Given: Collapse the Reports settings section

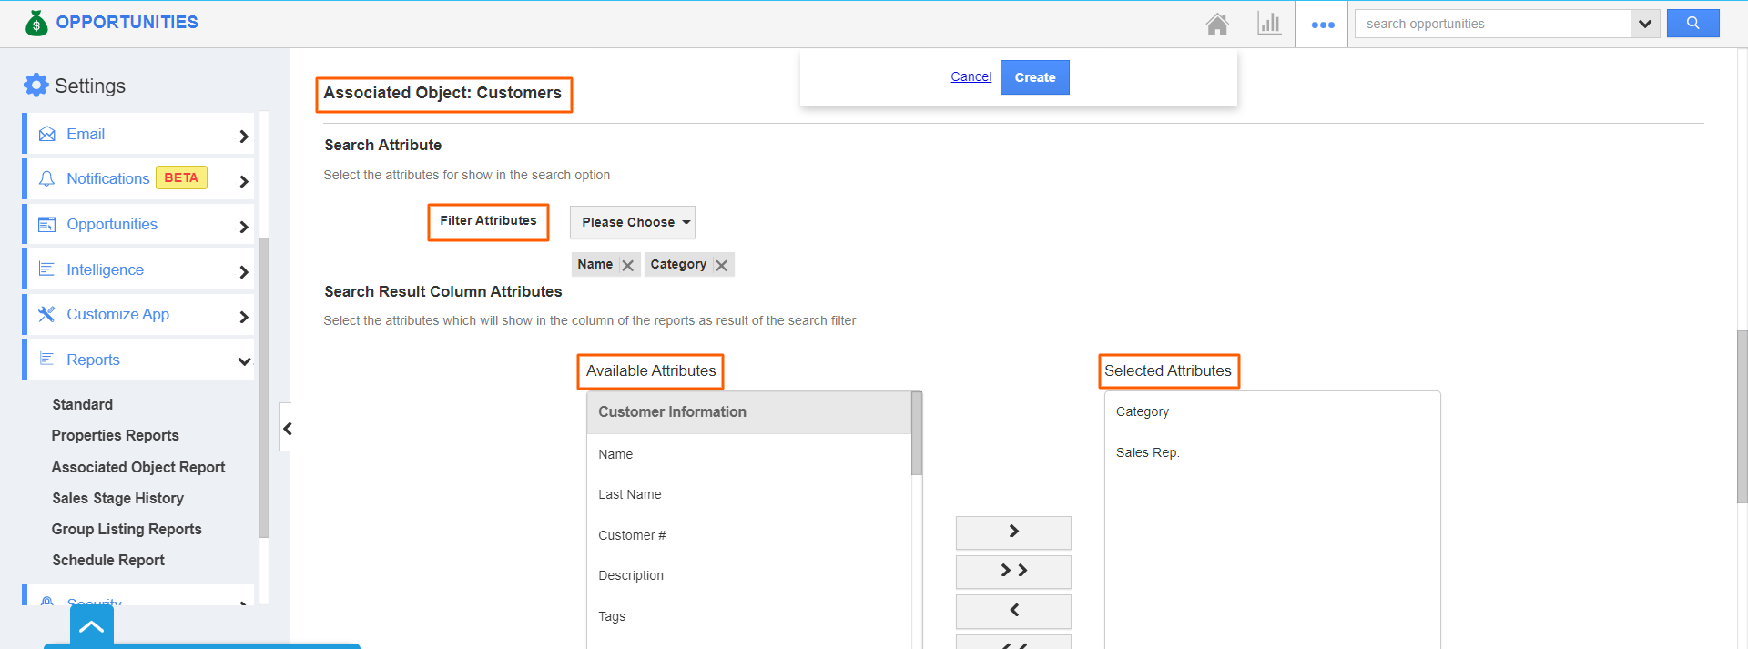Looking at the screenshot, I should tap(244, 361).
